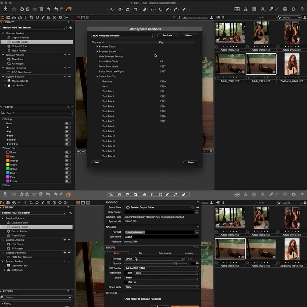
Task: Select the Spot Removal tool
Action: tap(161, 10)
